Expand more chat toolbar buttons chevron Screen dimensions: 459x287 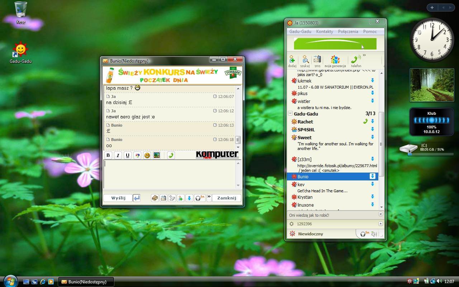(x=209, y=197)
